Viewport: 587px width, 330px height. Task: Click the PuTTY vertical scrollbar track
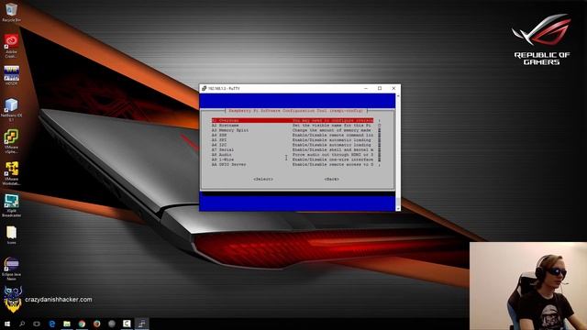(x=398, y=151)
